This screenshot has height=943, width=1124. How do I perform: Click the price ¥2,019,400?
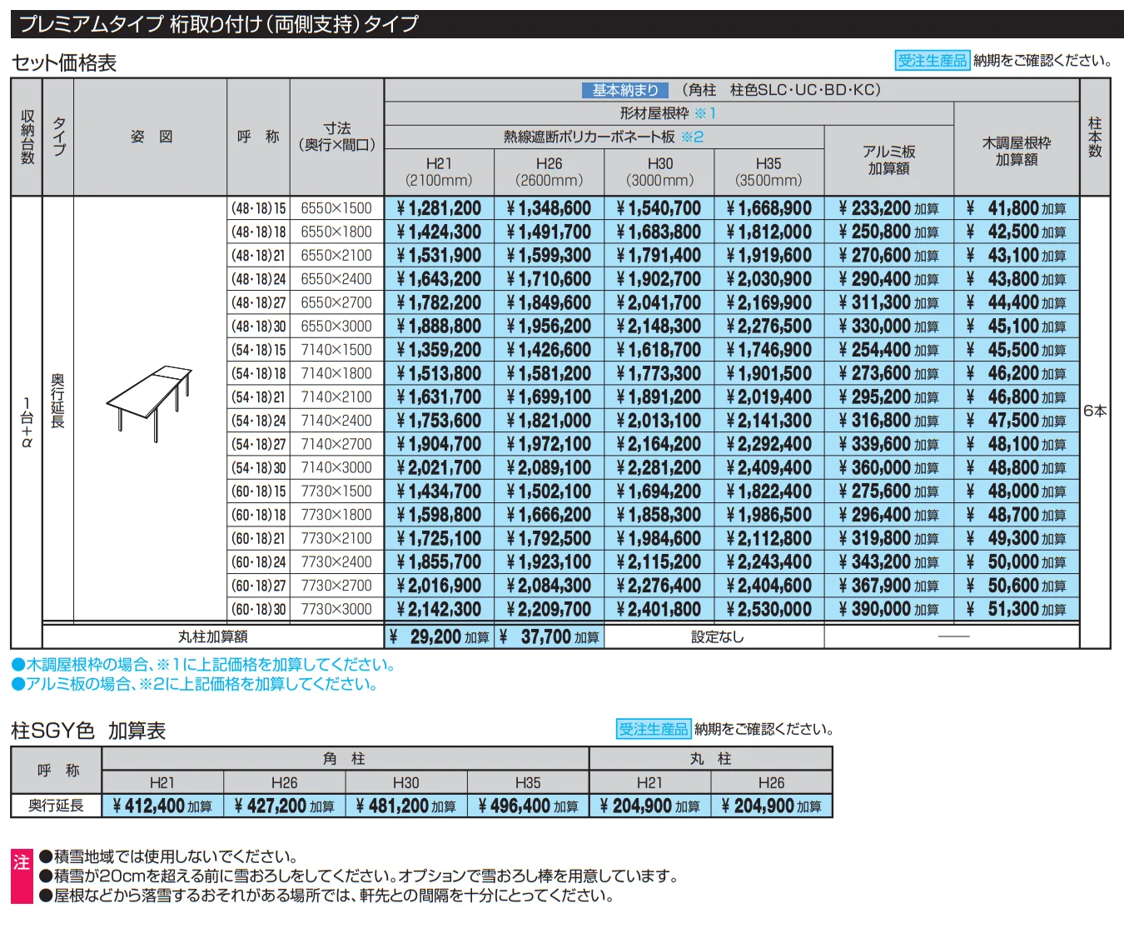(768, 397)
